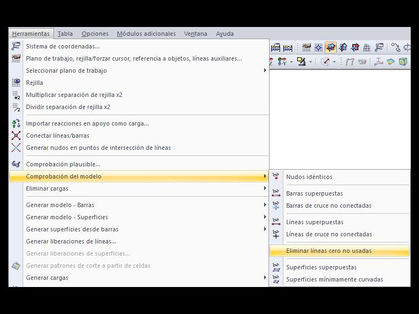This screenshot has width=419, height=314.
Task: Expand Generar modelo - Superficies submenu
Action: coord(139,217)
